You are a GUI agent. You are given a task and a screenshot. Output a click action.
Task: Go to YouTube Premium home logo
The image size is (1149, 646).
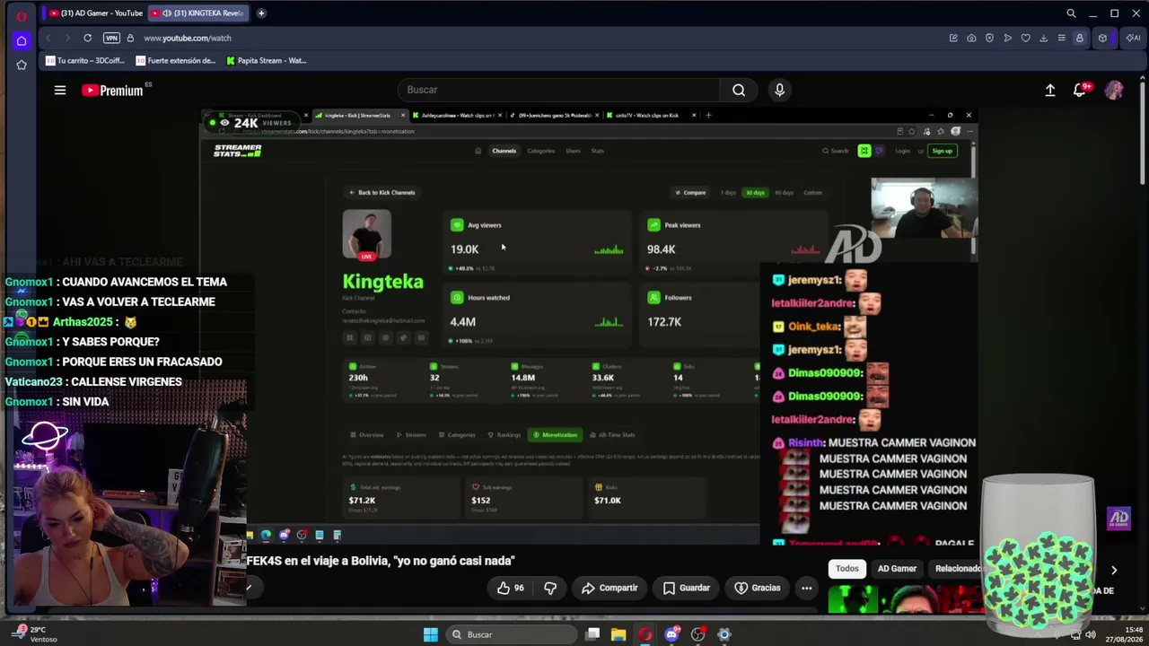pos(112,90)
